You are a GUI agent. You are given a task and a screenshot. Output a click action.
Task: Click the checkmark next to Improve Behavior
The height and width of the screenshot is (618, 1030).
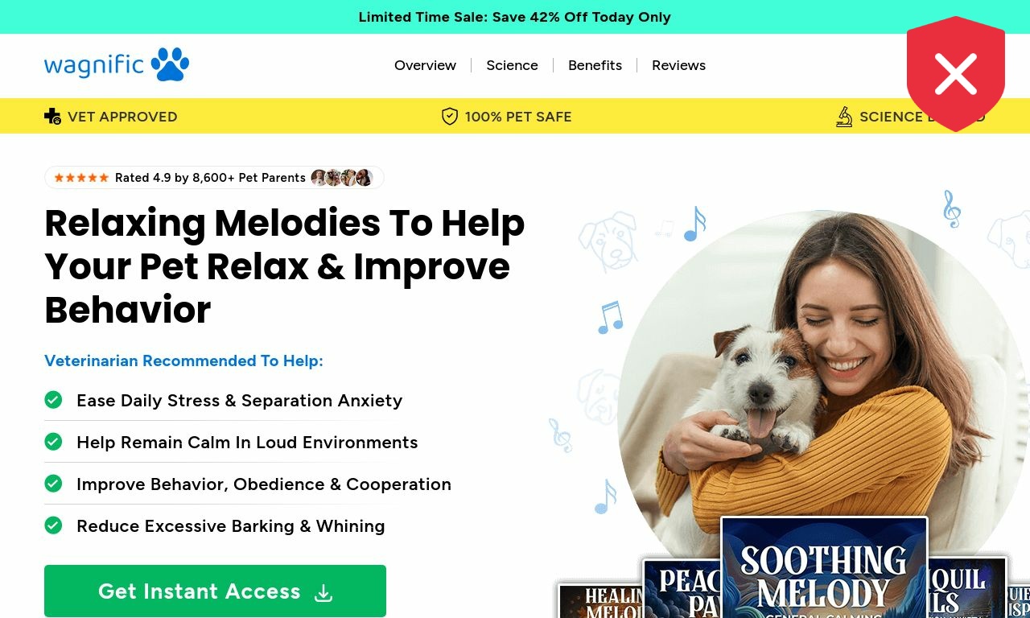pyautogui.click(x=53, y=484)
